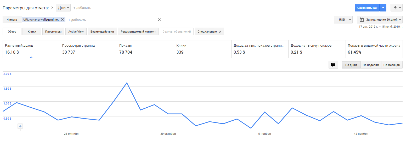This screenshot has height=142, width=406.
Task: Clear all filters with the X icon
Action: click(x=159, y=20)
